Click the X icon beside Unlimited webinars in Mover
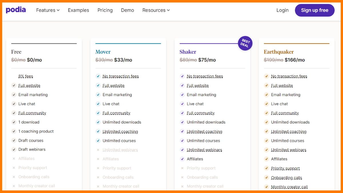 pyautogui.click(x=98, y=150)
